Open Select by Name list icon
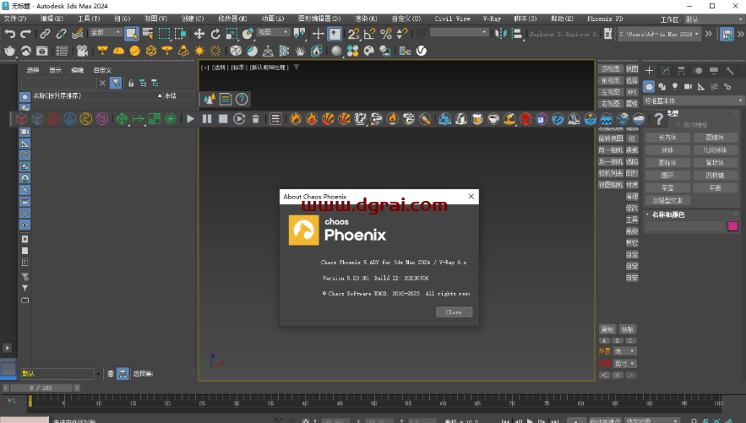 (148, 34)
